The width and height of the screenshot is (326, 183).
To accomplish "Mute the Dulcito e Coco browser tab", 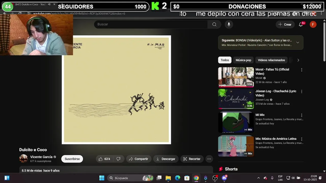I will pyautogui.click(x=49, y=4).
